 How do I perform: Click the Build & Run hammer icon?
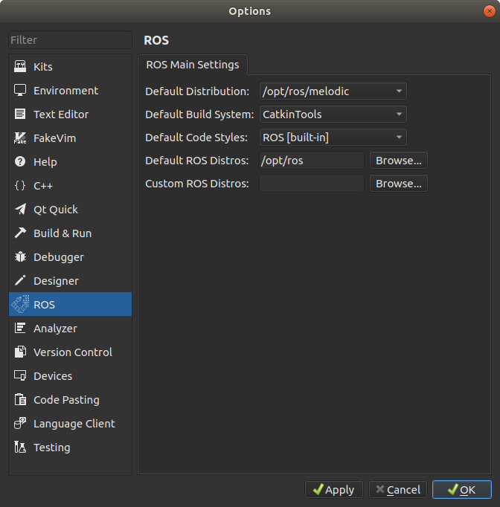(20, 233)
